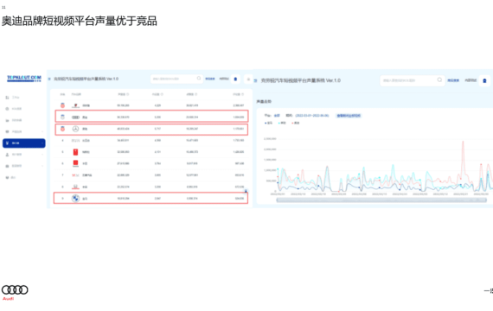Viewport: 493px width, 311px height.
Task: Click the tall red peak on the trend chart
Action: 463,143
